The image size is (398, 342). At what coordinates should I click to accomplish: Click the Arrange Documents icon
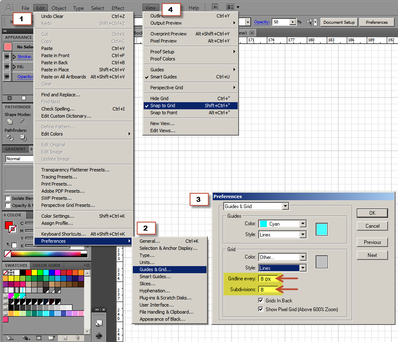pos(230,7)
